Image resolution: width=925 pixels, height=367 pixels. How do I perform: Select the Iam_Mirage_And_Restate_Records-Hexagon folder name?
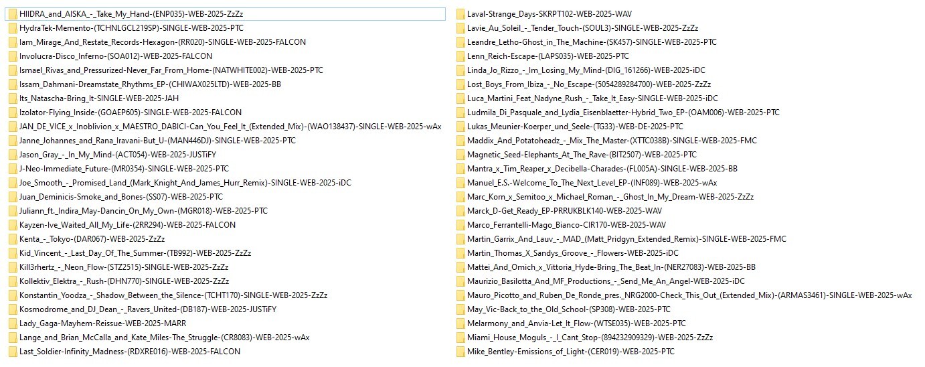[x=163, y=42]
